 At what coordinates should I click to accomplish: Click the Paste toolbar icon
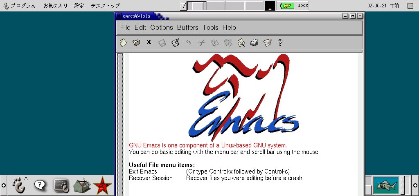tap(228, 42)
